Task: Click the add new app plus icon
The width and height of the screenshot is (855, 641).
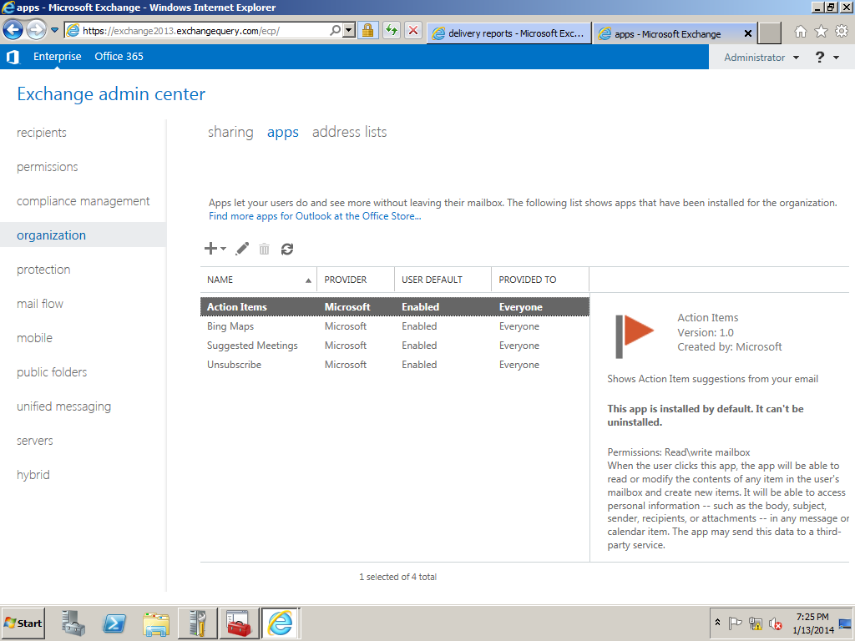Action: [210, 249]
